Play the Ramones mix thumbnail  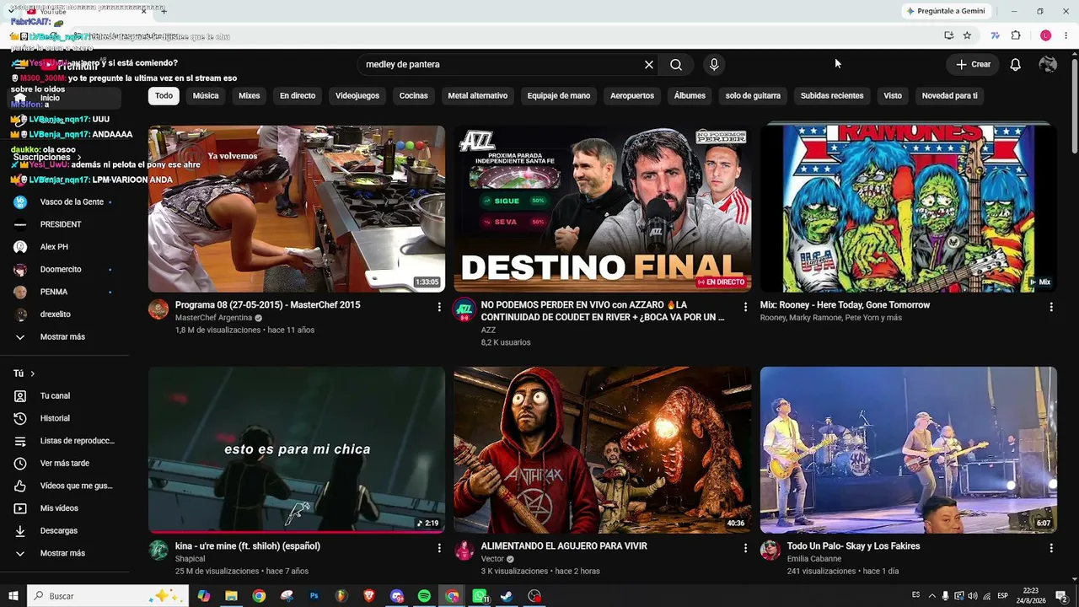pyautogui.click(x=908, y=209)
